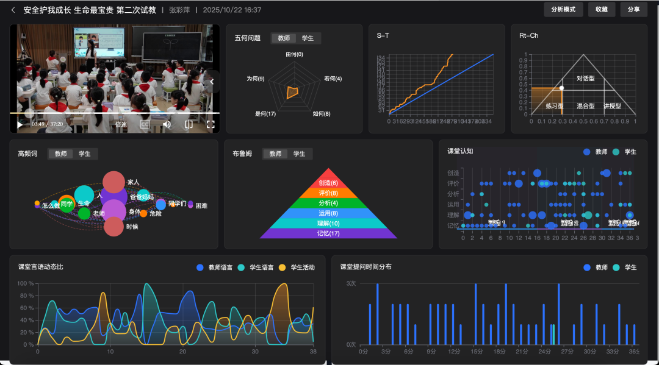This screenshot has width=659, height=365.
Task: Collapse video side panel using left chevron
Action: (212, 82)
